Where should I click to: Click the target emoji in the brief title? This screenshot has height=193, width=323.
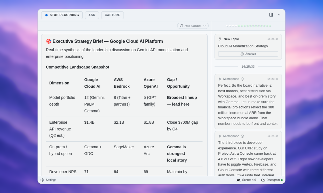coord(49,41)
